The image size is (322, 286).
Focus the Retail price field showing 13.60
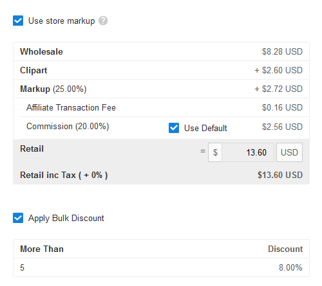tap(248, 152)
